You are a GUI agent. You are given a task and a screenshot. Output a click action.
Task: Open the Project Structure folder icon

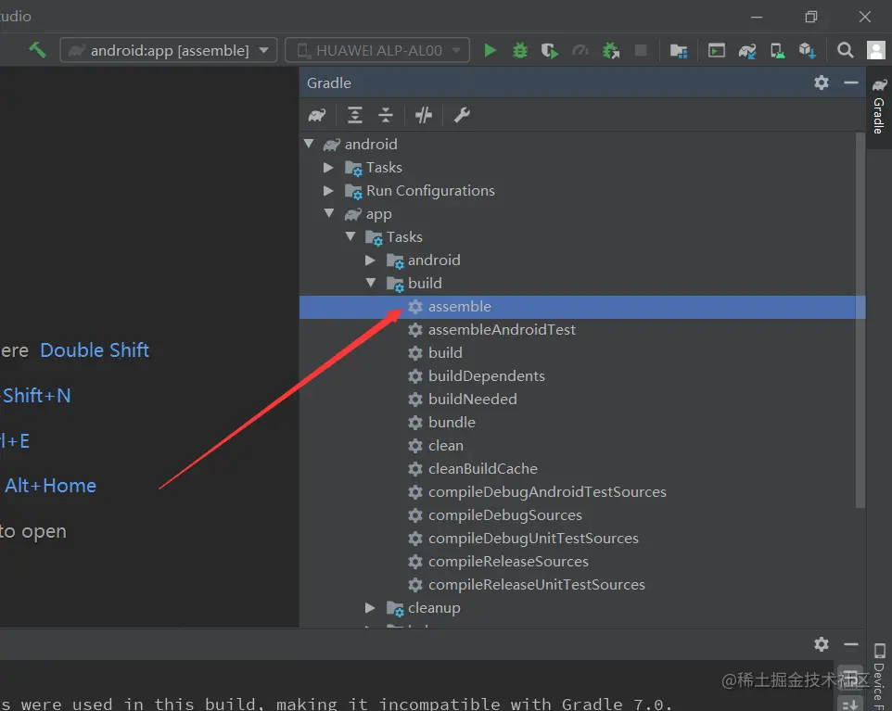point(679,51)
